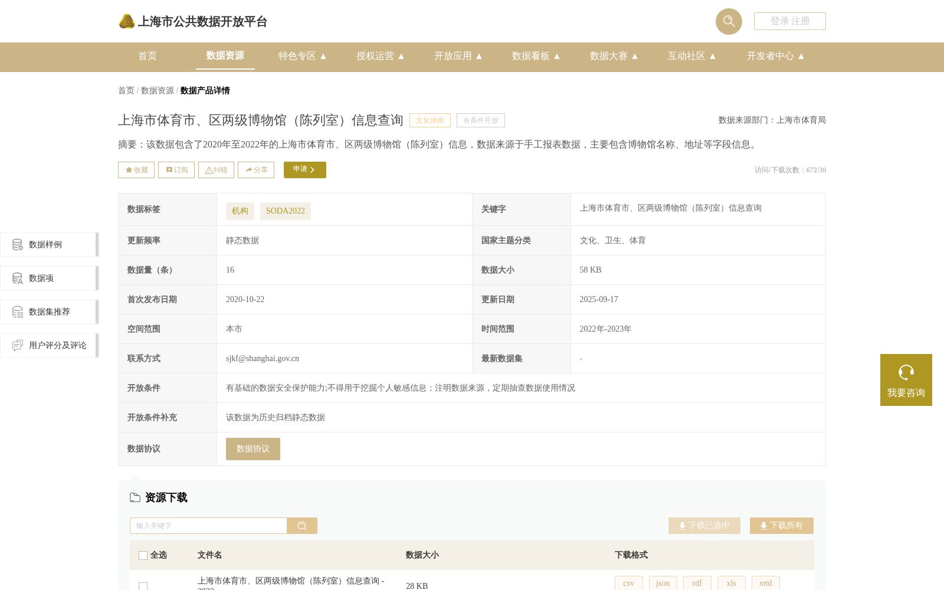Download the file in rdf format
Image resolution: width=944 pixels, height=590 pixels.
click(697, 583)
